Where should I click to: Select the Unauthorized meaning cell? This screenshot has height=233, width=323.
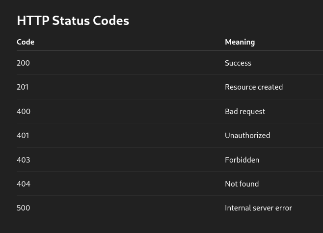pyautogui.click(x=247, y=136)
